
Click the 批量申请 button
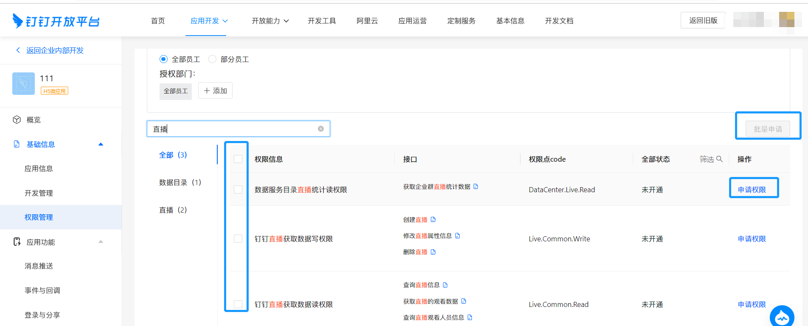click(x=768, y=129)
